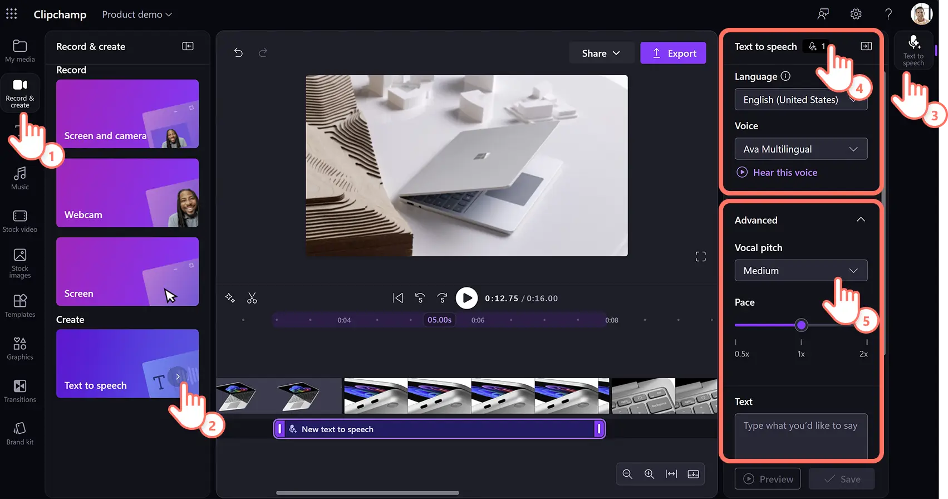Open the Vocal pitch dropdown
The image size is (948, 499).
point(801,270)
